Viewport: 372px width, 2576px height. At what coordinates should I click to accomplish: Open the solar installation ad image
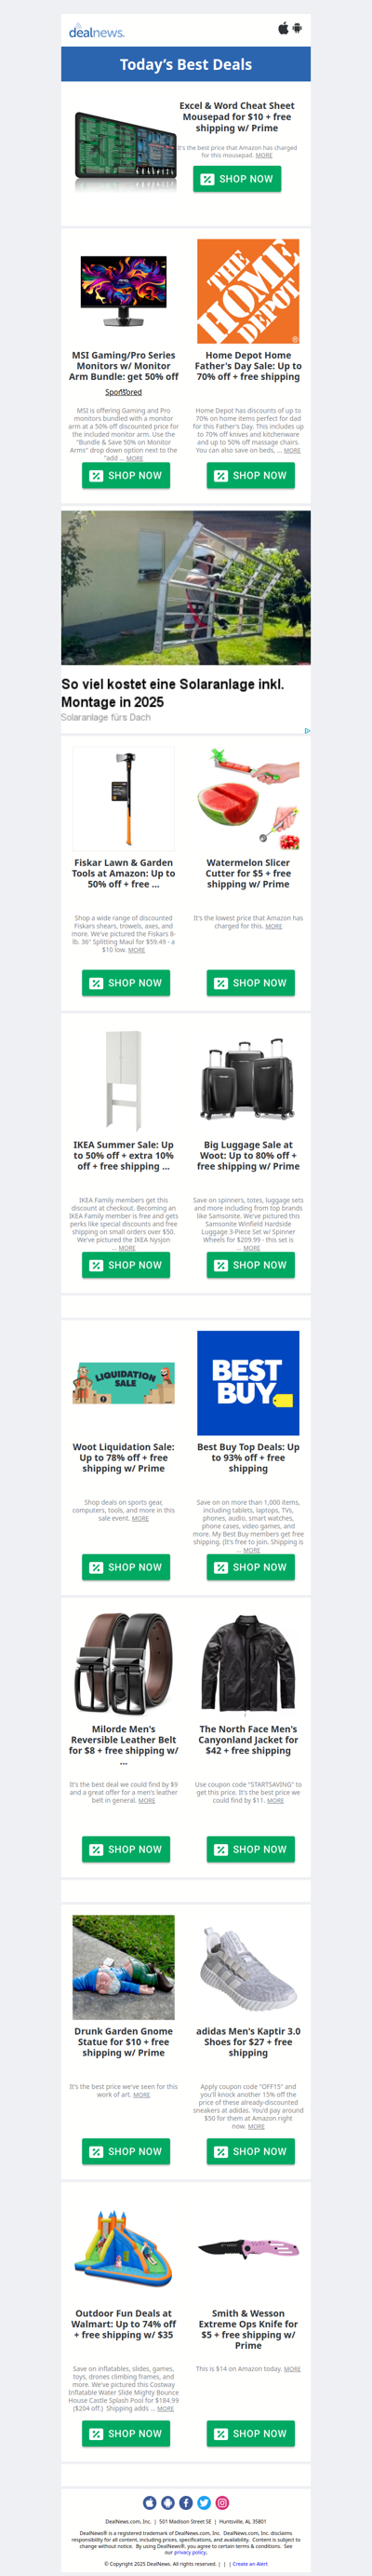(185, 588)
